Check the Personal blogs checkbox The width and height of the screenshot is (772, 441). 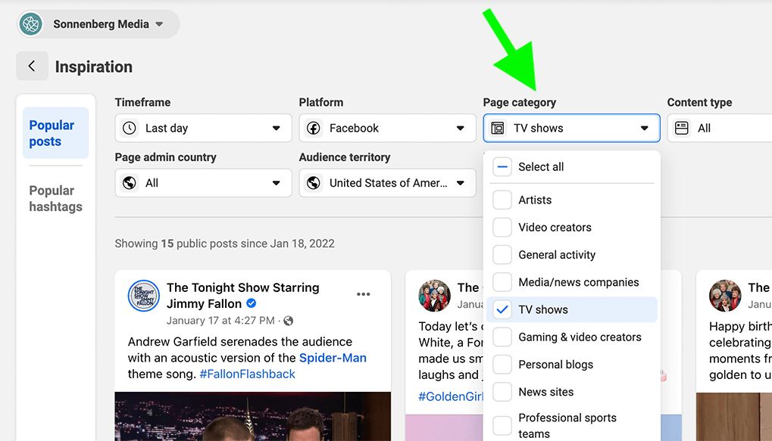pos(502,365)
